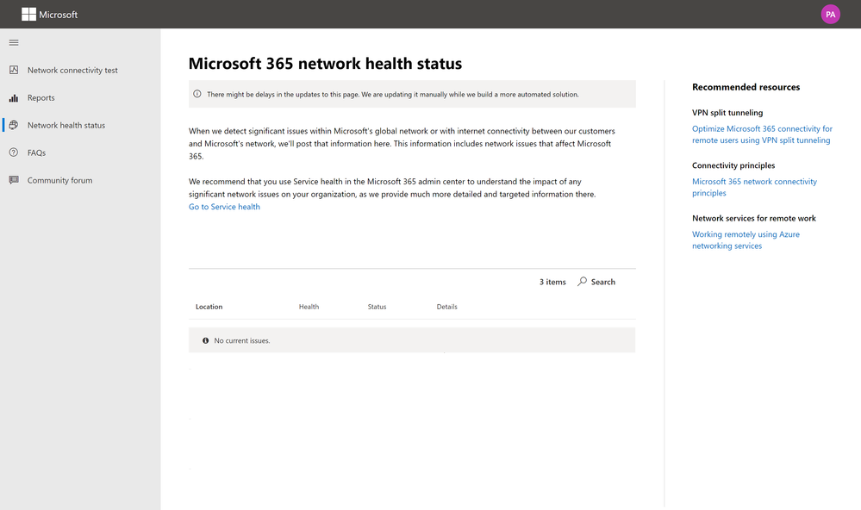Click the 'VPN split tunneling' subheading
The height and width of the screenshot is (510, 861).
pyautogui.click(x=727, y=113)
